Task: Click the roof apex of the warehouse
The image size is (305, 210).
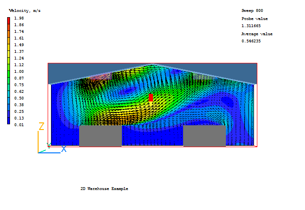Action: 152,65
